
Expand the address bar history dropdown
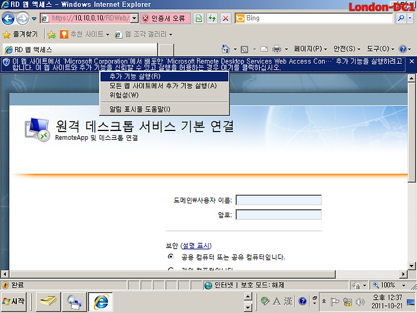pos(135,18)
